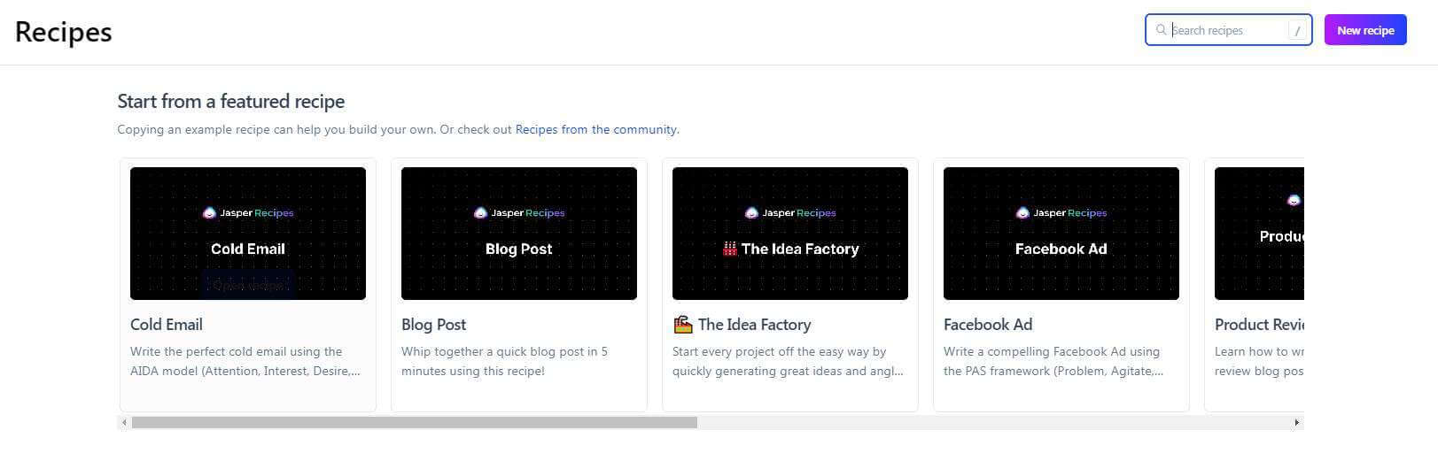Viewport: 1438px width, 453px height.
Task: Open the Facebook Ad recipe thumbnail
Action: tap(1061, 234)
